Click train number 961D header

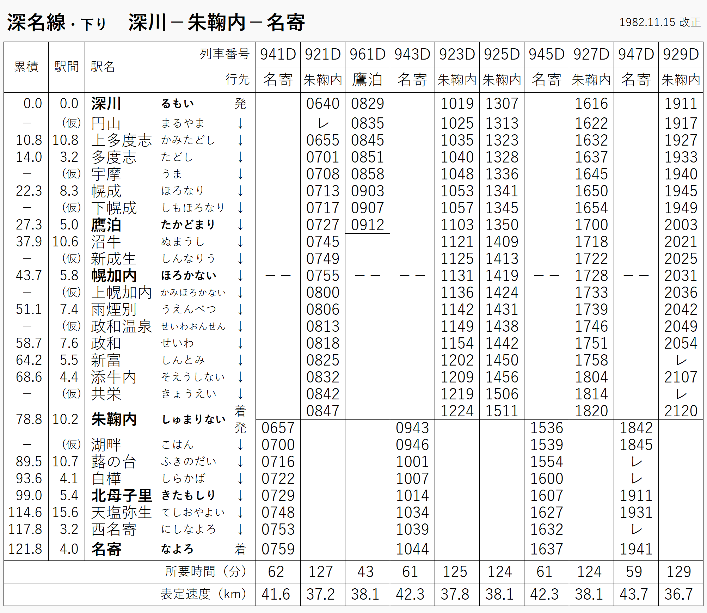pyautogui.click(x=367, y=54)
